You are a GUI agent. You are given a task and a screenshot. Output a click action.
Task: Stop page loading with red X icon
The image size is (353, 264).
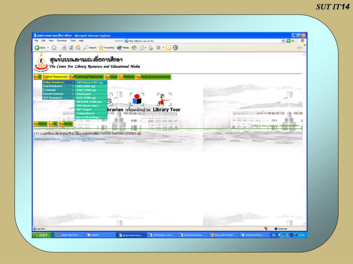pos(64,47)
